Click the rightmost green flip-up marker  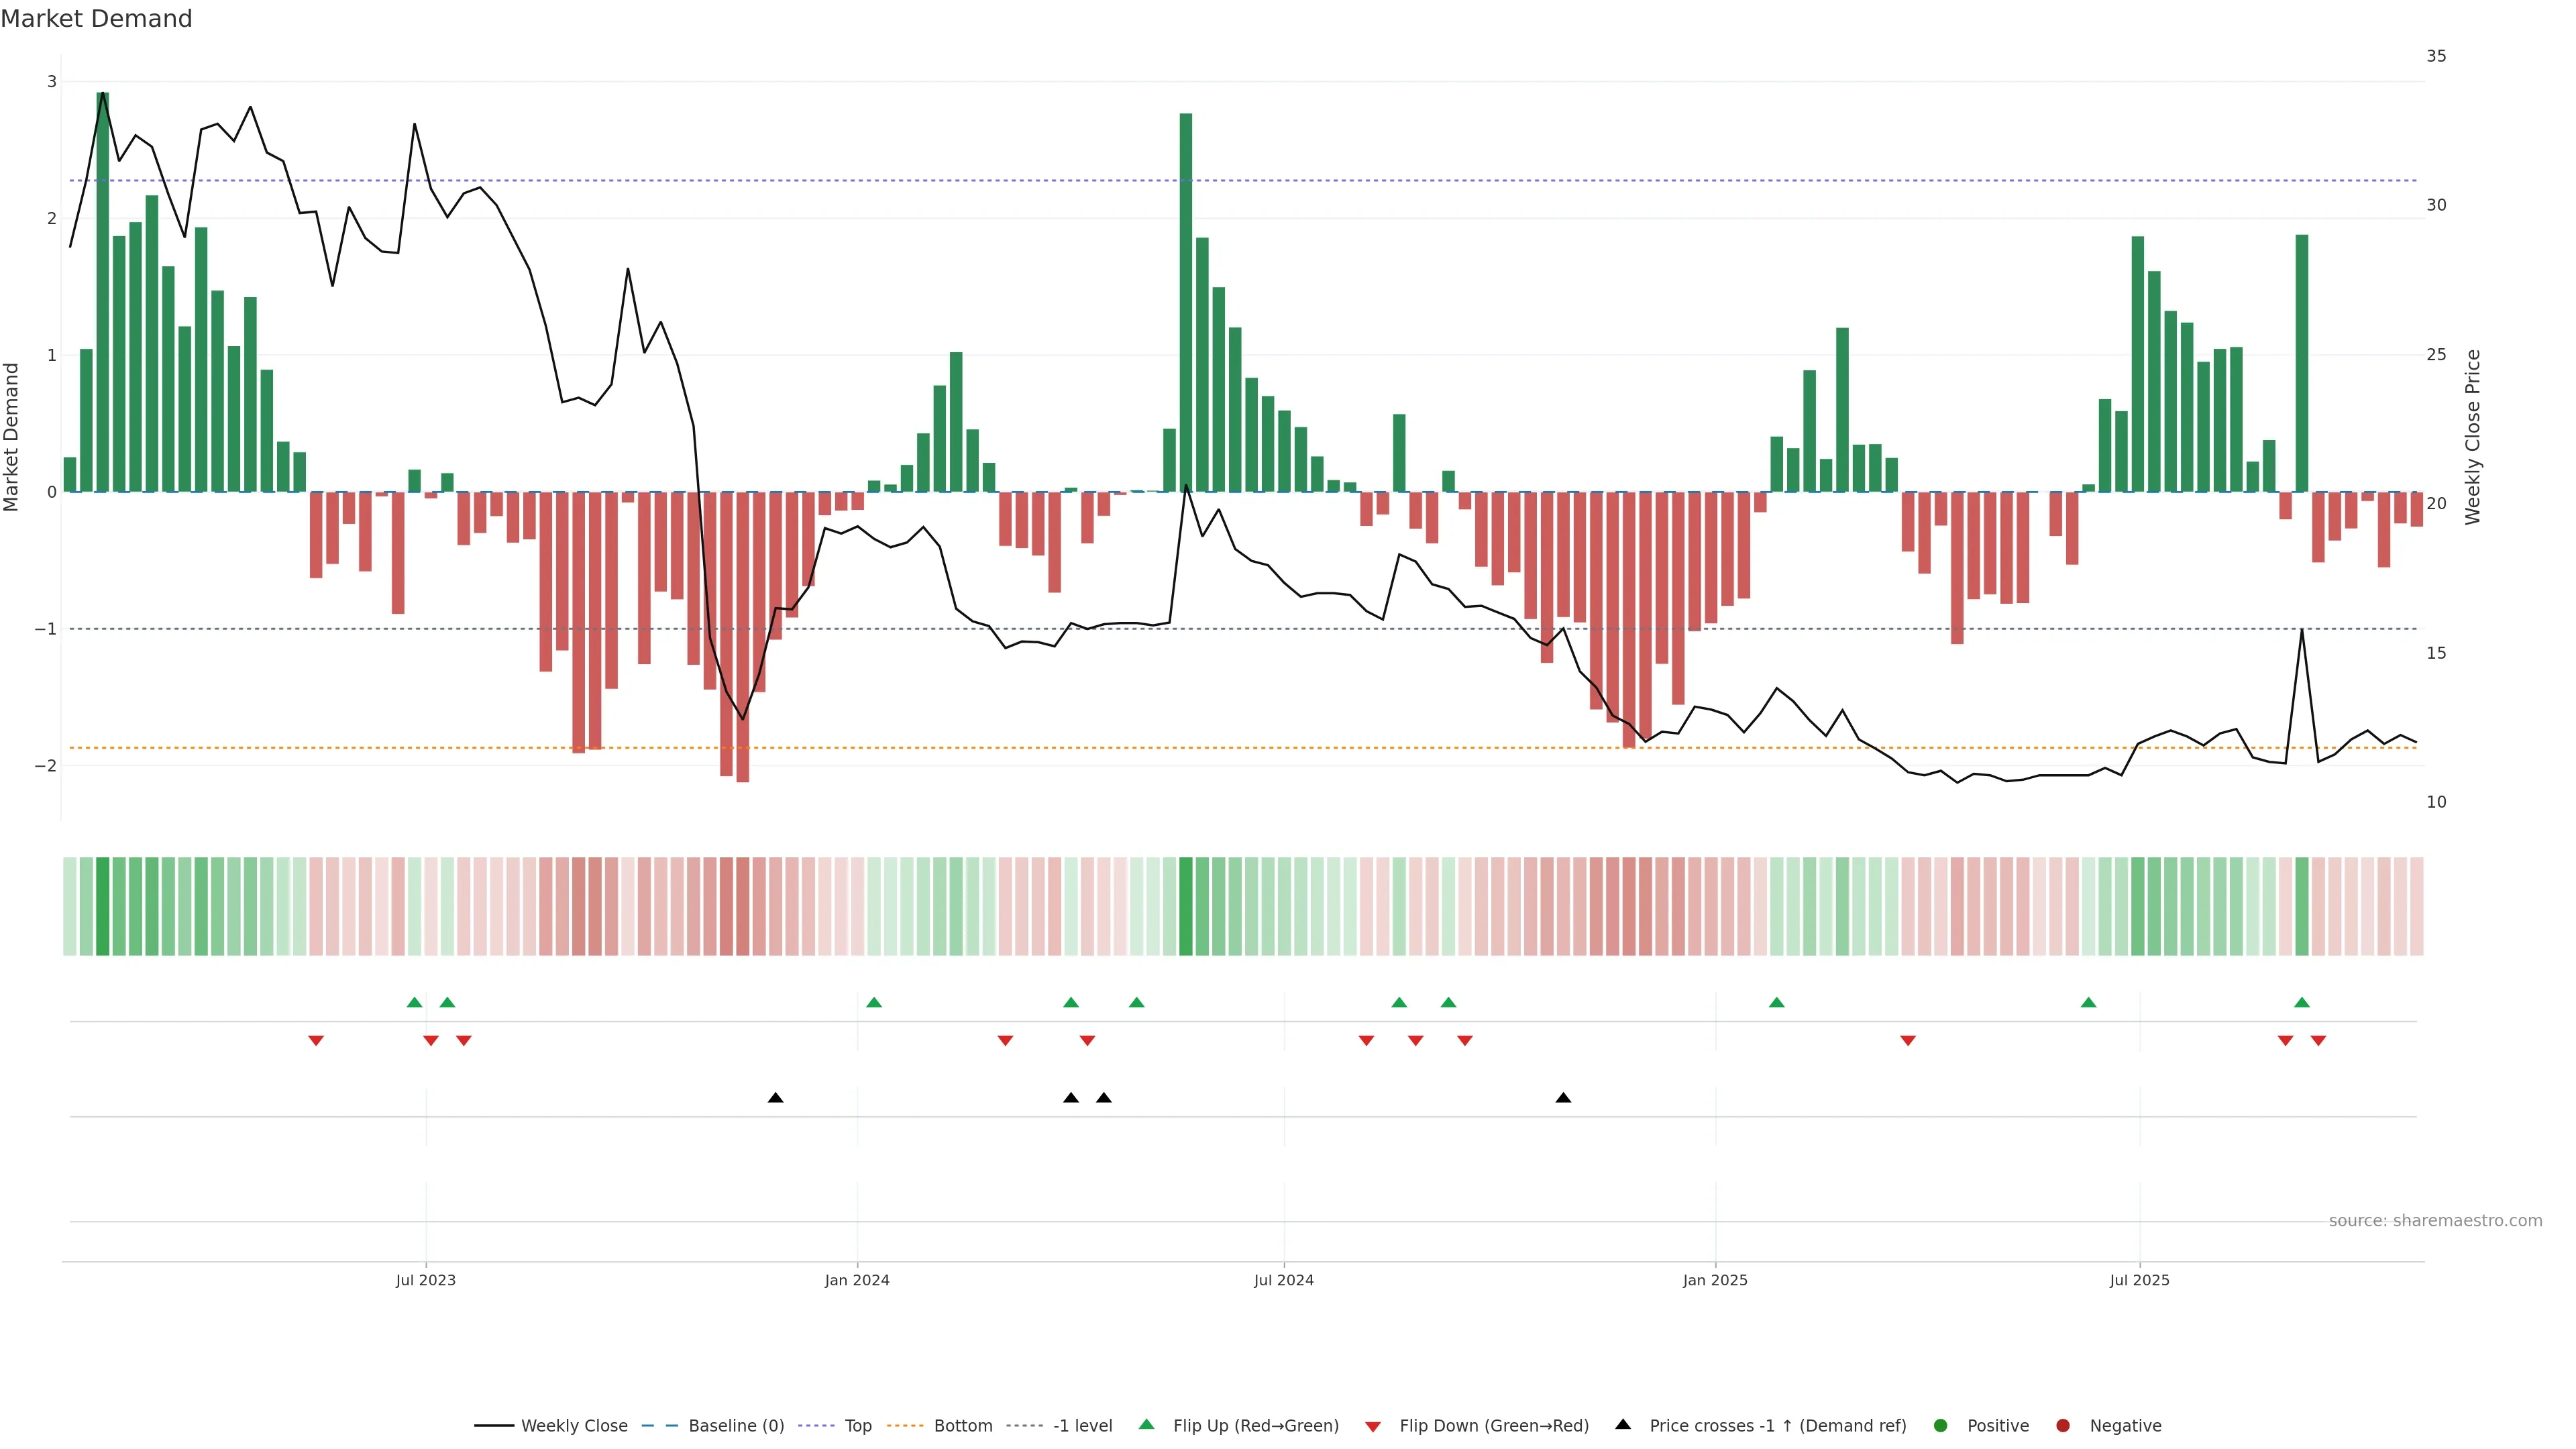pyautogui.click(x=2302, y=1002)
